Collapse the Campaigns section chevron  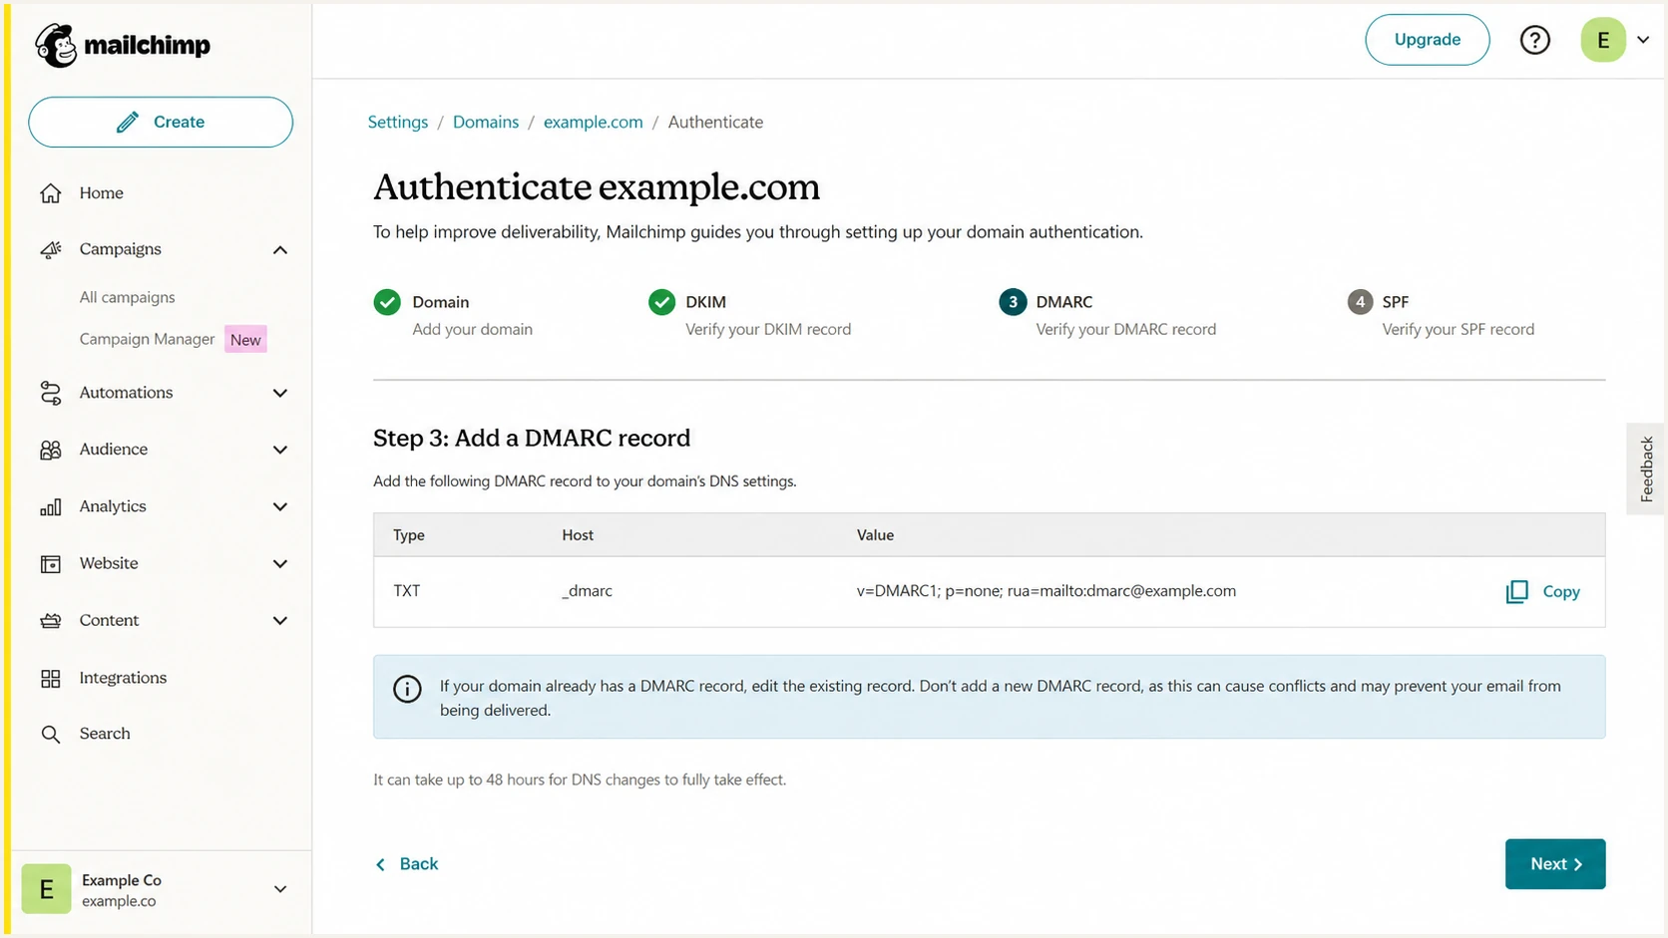click(x=280, y=250)
